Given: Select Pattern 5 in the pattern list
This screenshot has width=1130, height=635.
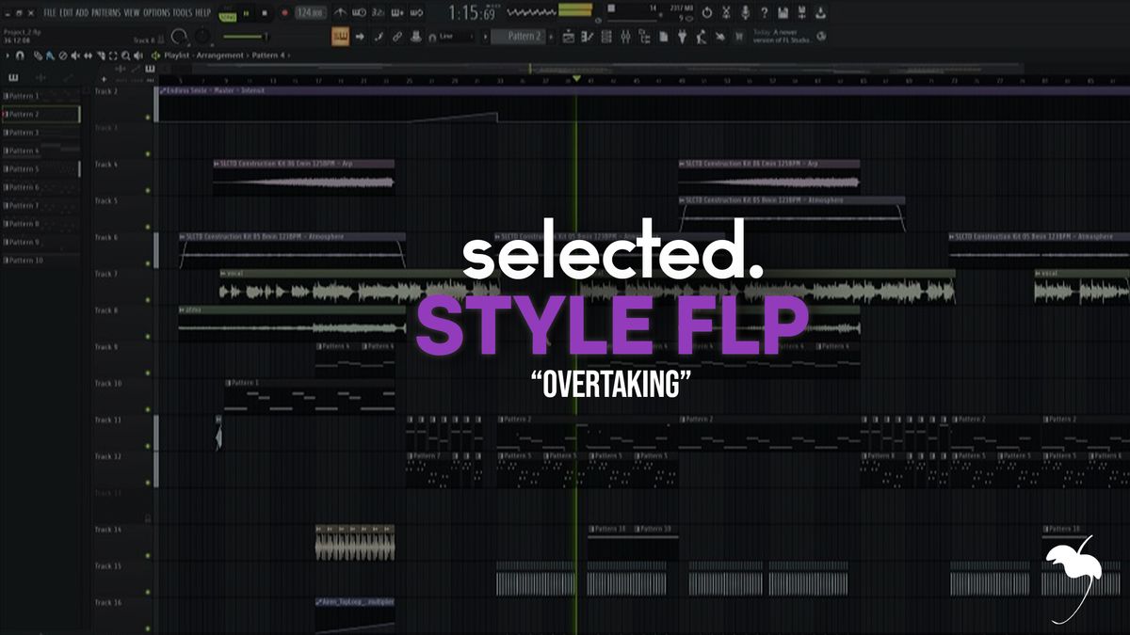Looking at the screenshot, I should [24, 169].
